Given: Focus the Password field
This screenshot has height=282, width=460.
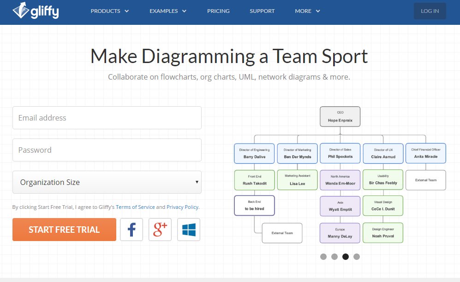Looking at the screenshot, I should tap(107, 150).
